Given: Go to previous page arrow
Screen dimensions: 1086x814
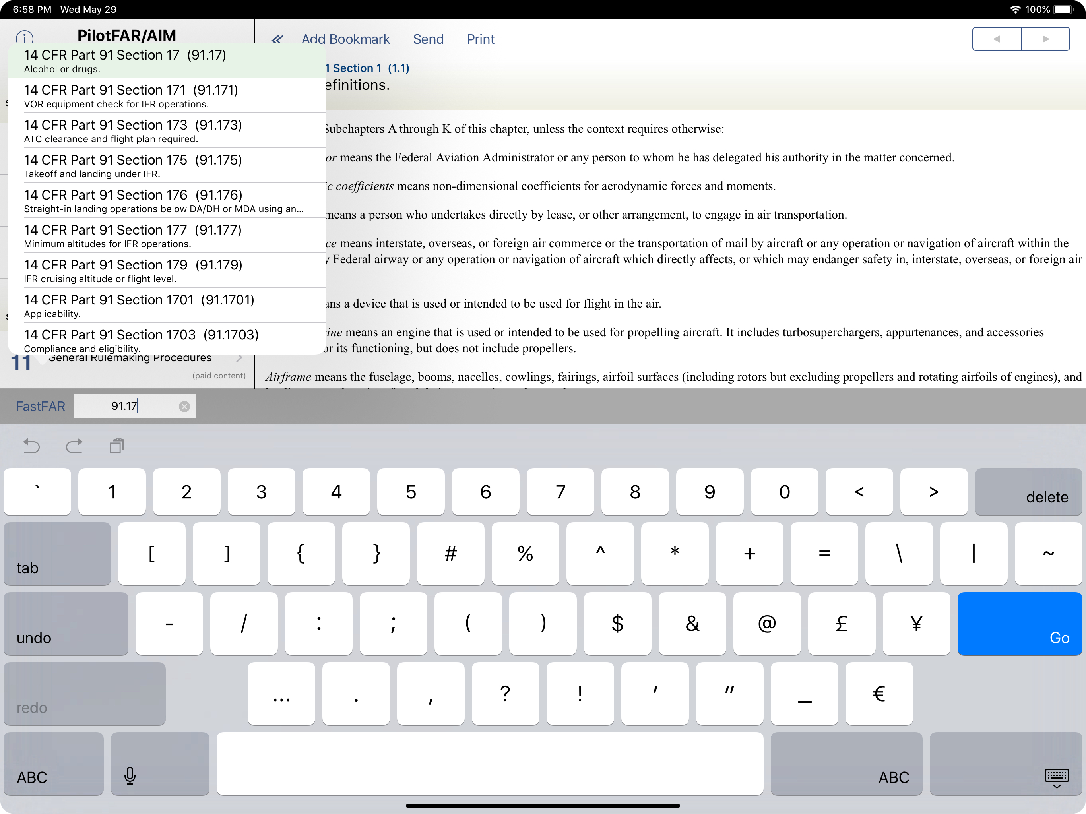Looking at the screenshot, I should coord(997,39).
